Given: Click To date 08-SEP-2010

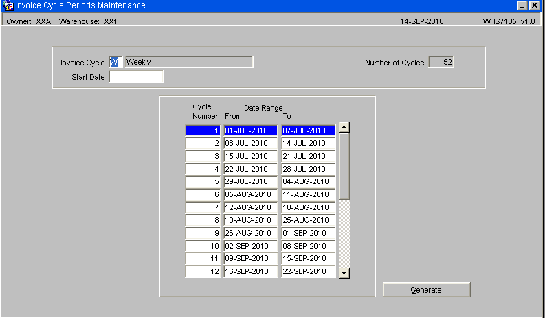Looking at the screenshot, I should 309,246.
